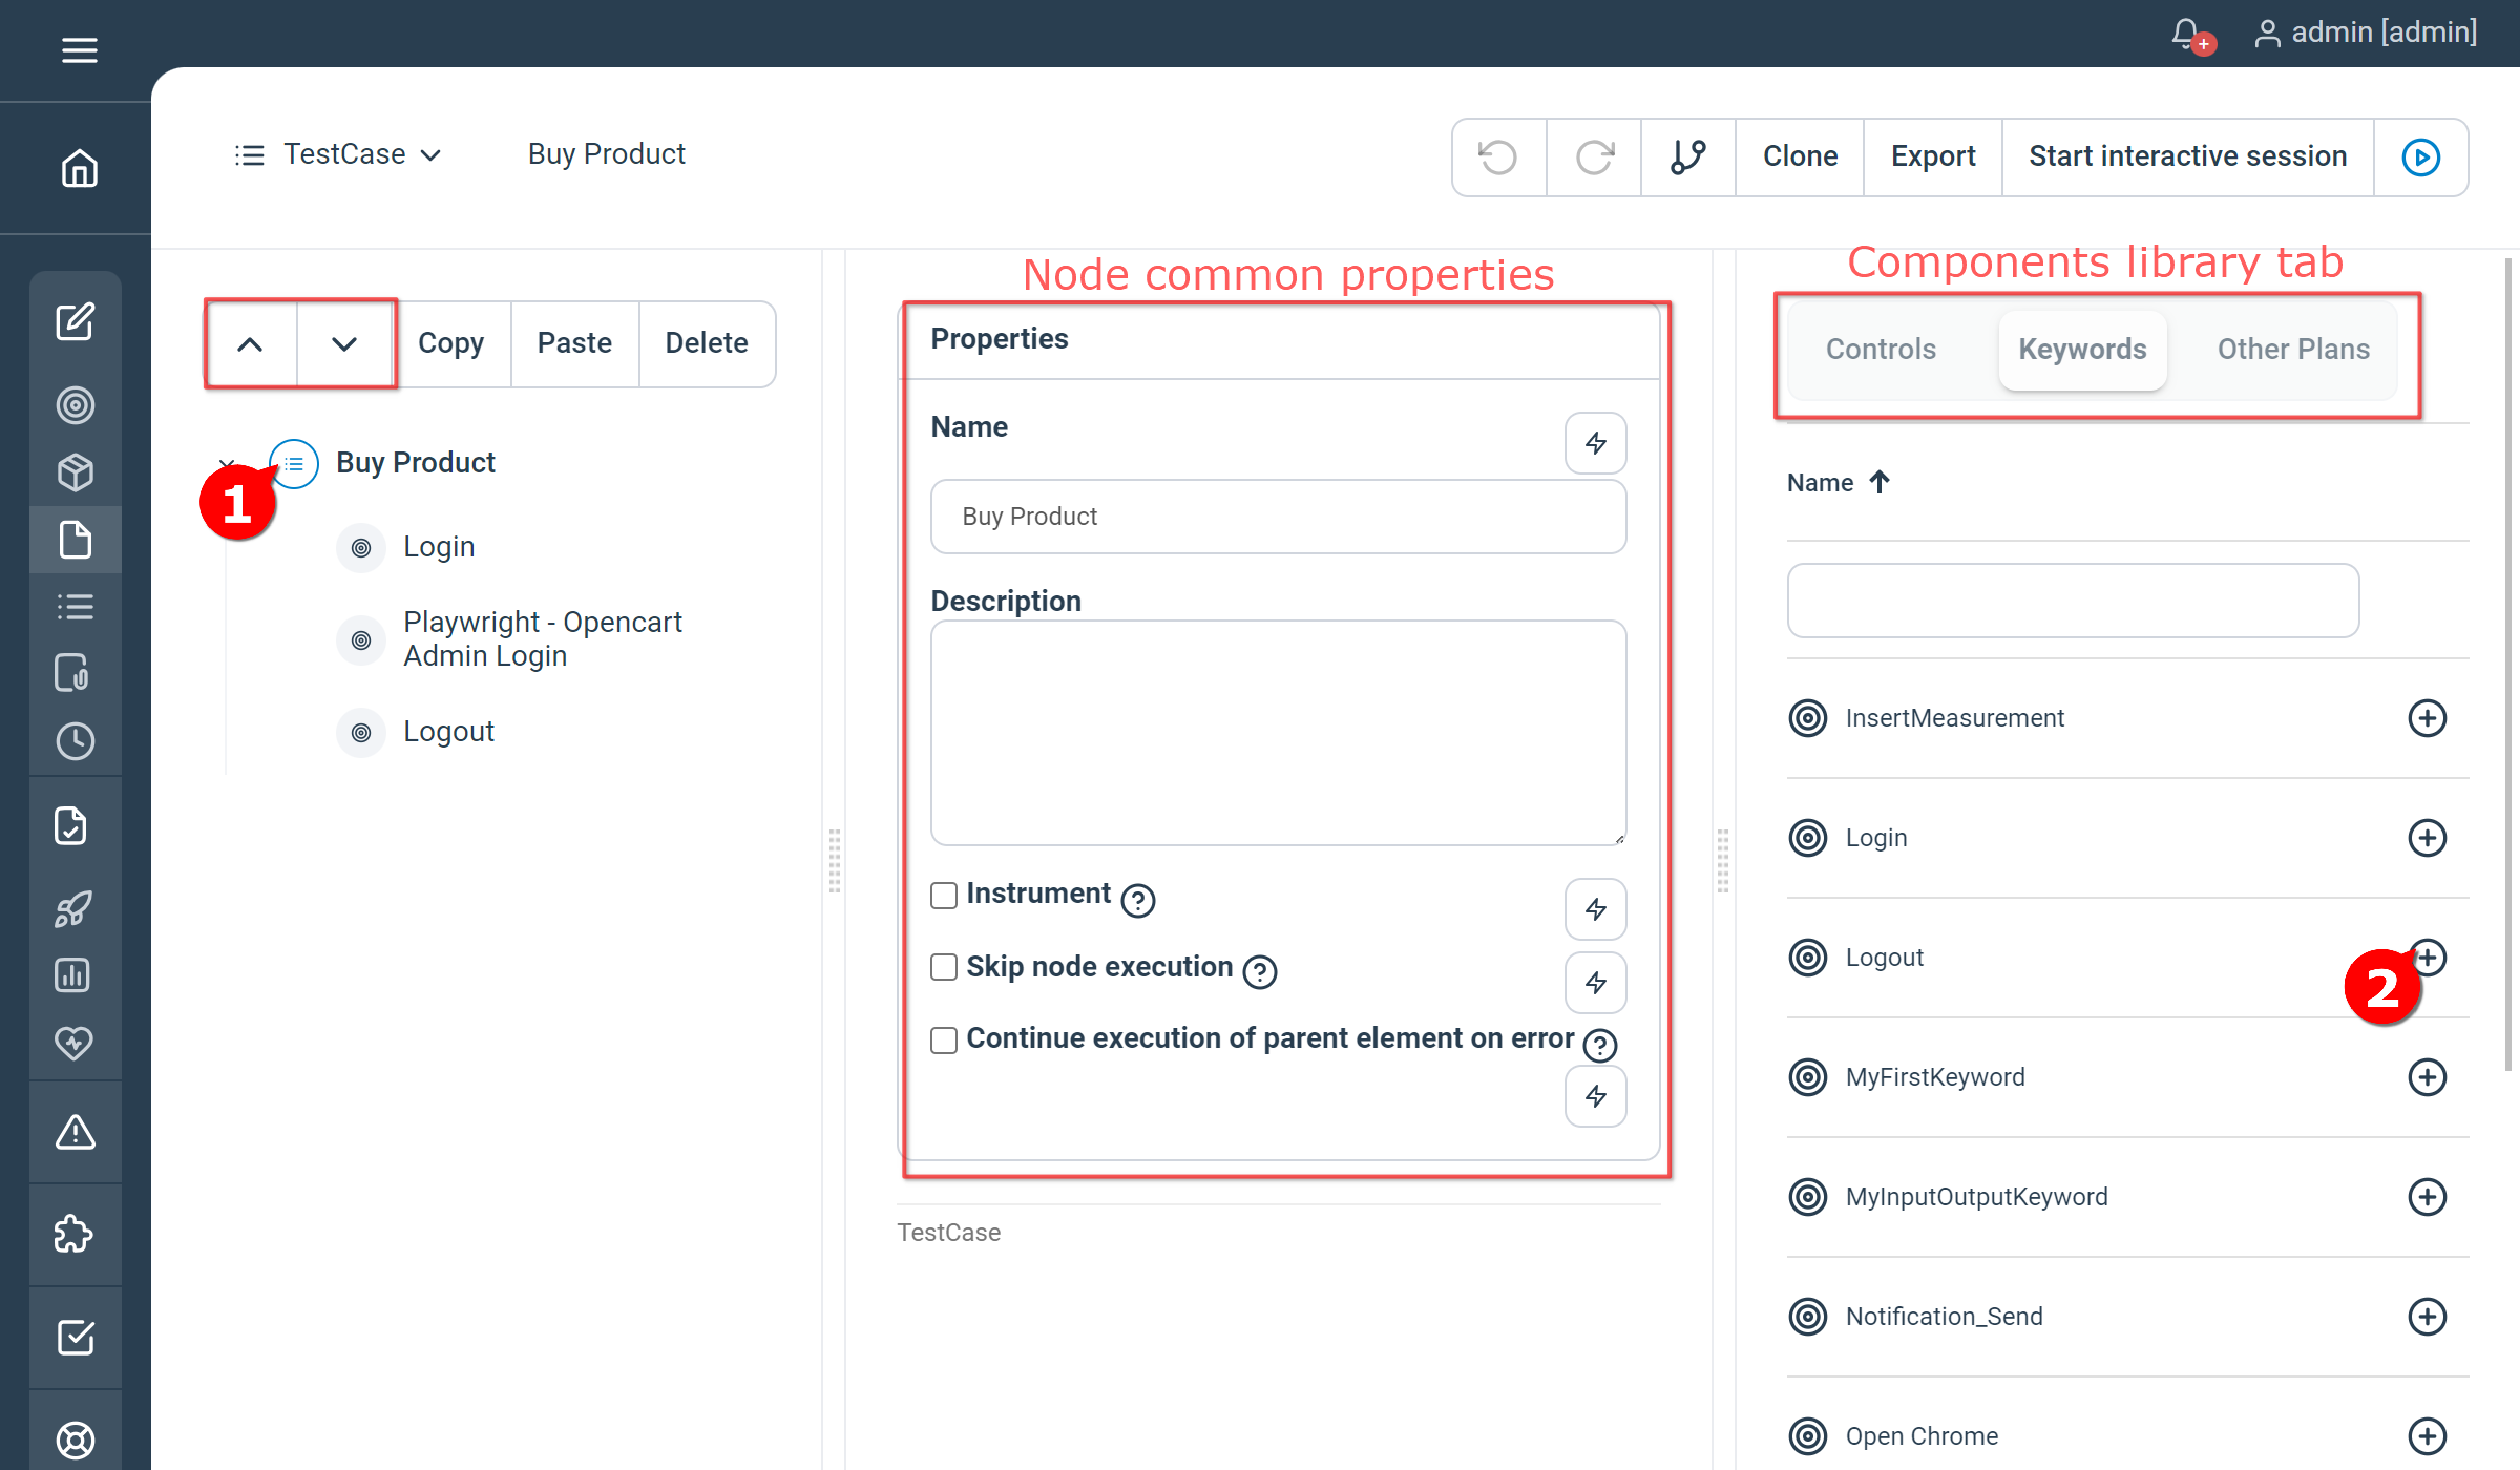The height and width of the screenshot is (1470, 2520).
Task: Enable the Instrument checkbox
Action: pos(943,895)
